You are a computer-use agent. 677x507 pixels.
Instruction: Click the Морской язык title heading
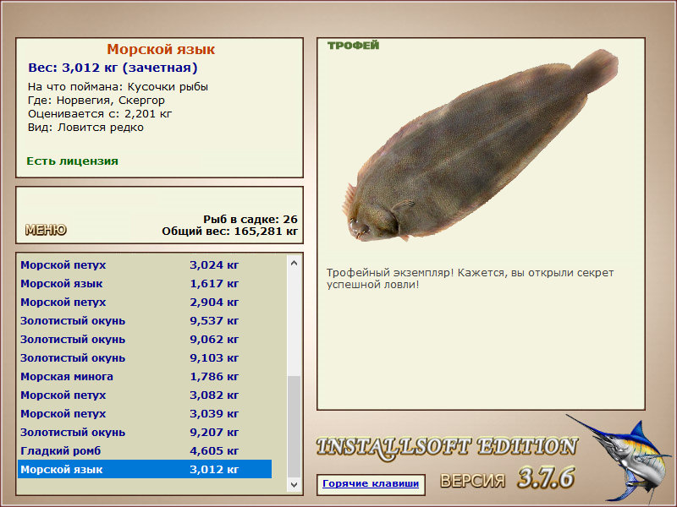point(161,49)
